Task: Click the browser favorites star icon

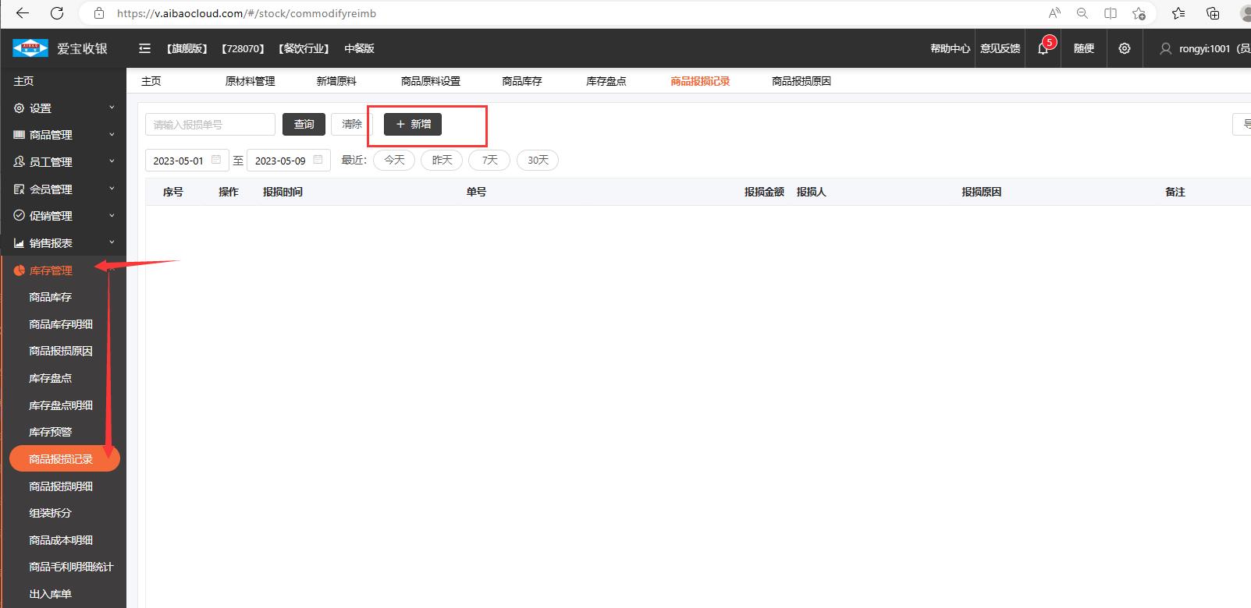Action: click(1178, 13)
